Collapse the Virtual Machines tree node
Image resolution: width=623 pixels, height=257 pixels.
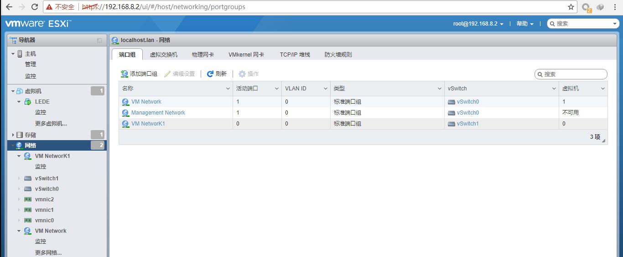[x=13, y=91]
